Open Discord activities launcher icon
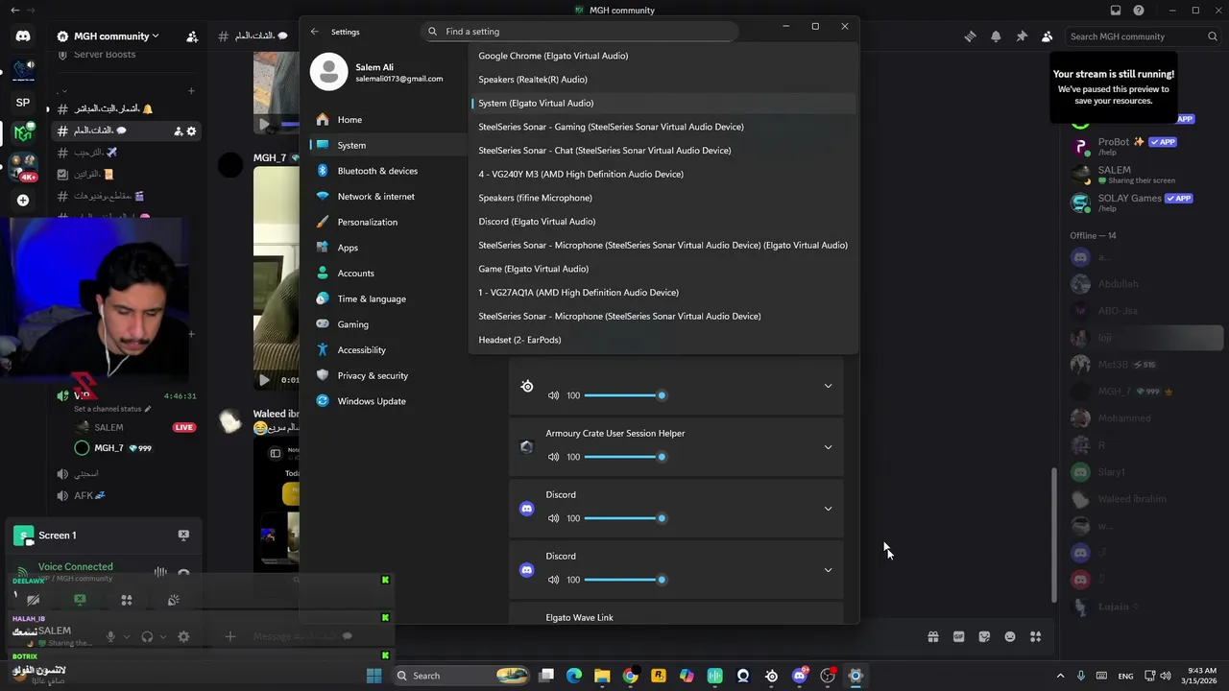 point(126,600)
